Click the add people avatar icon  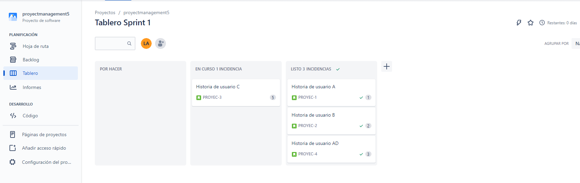[x=160, y=43]
